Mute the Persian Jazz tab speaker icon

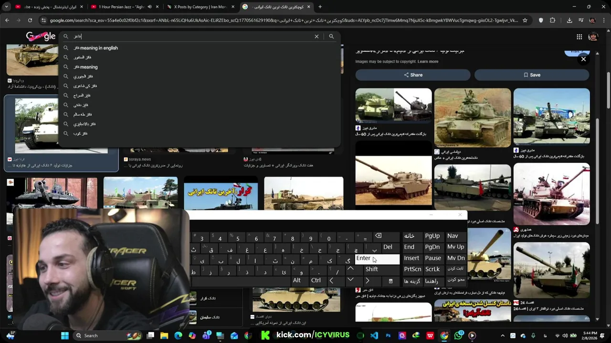[x=149, y=7]
